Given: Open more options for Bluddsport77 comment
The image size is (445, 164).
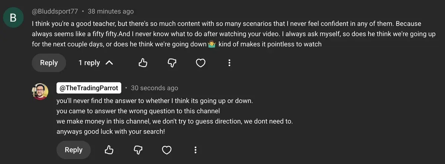Looking at the screenshot, I should pos(229,63).
